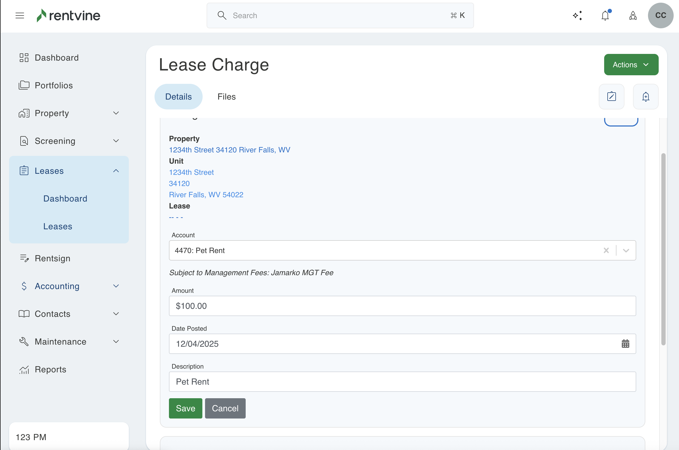Viewport: 679px width, 450px height.
Task: Click the rocket icon in header
Action: click(x=633, y=15)
